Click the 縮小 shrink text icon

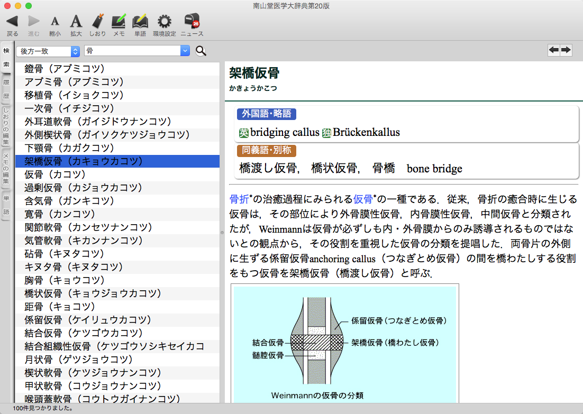click(x=54, y=22)
